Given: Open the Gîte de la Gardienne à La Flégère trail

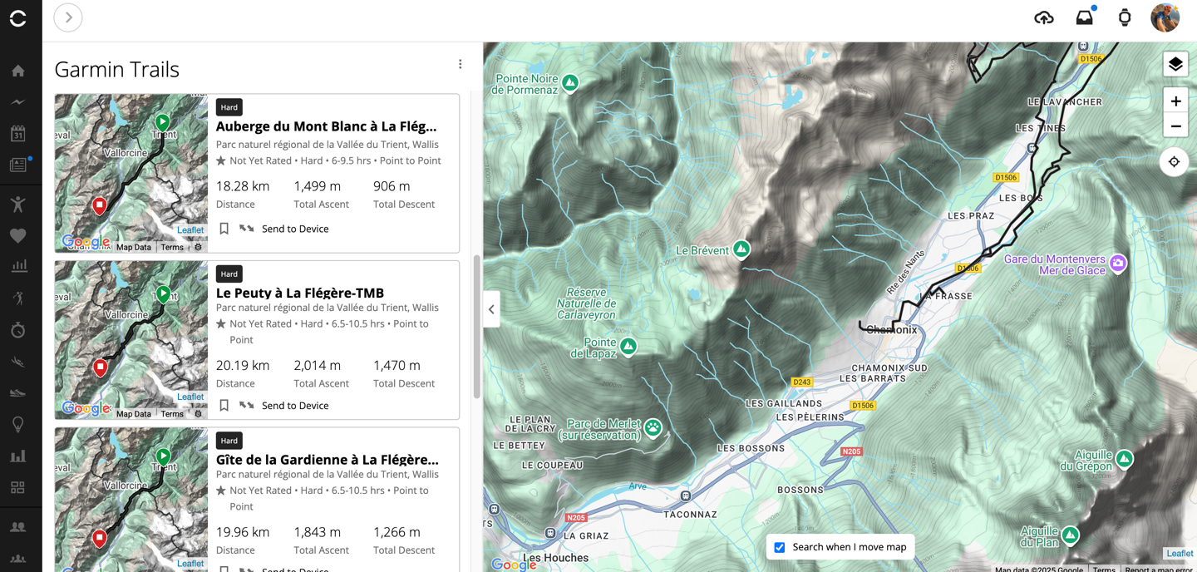Looking at the screenshot, I should pyautogui.click(x=328, y=460).
